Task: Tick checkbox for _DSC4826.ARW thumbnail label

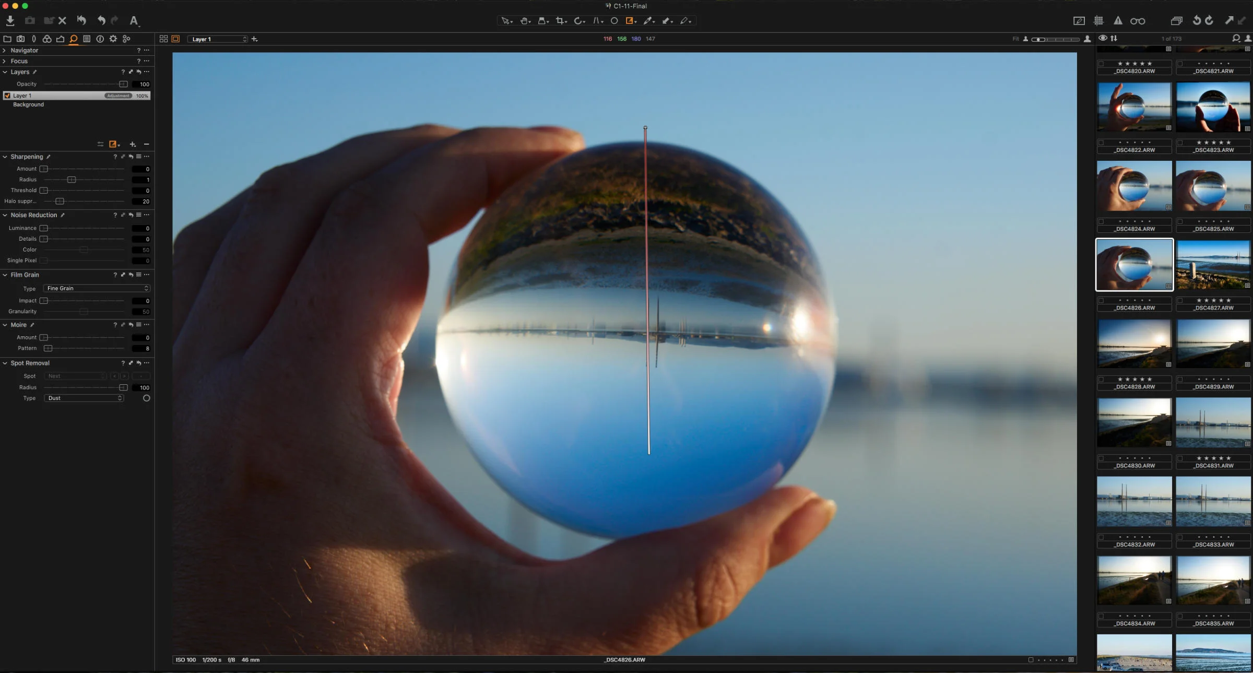Action: (x=1101, y=300)
